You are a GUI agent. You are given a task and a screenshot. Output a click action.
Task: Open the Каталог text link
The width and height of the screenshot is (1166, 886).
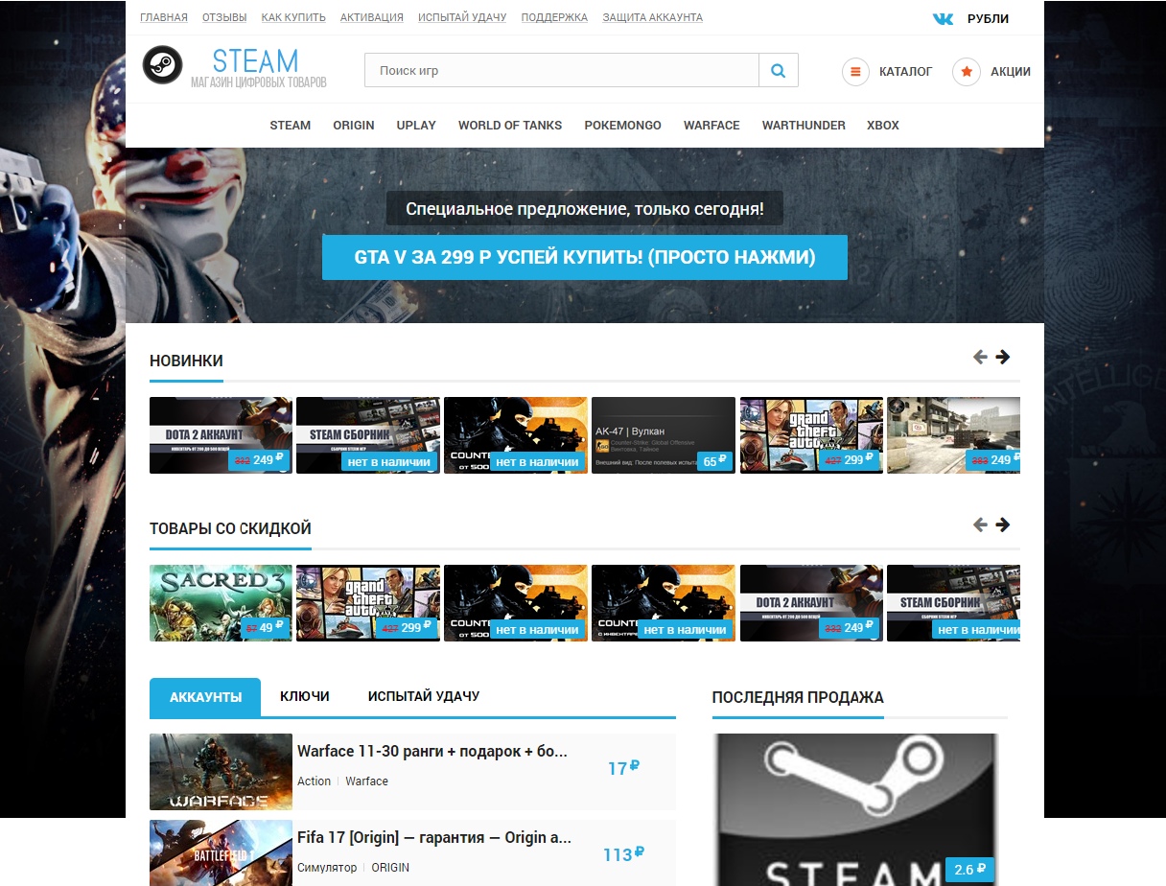[906, 72]
